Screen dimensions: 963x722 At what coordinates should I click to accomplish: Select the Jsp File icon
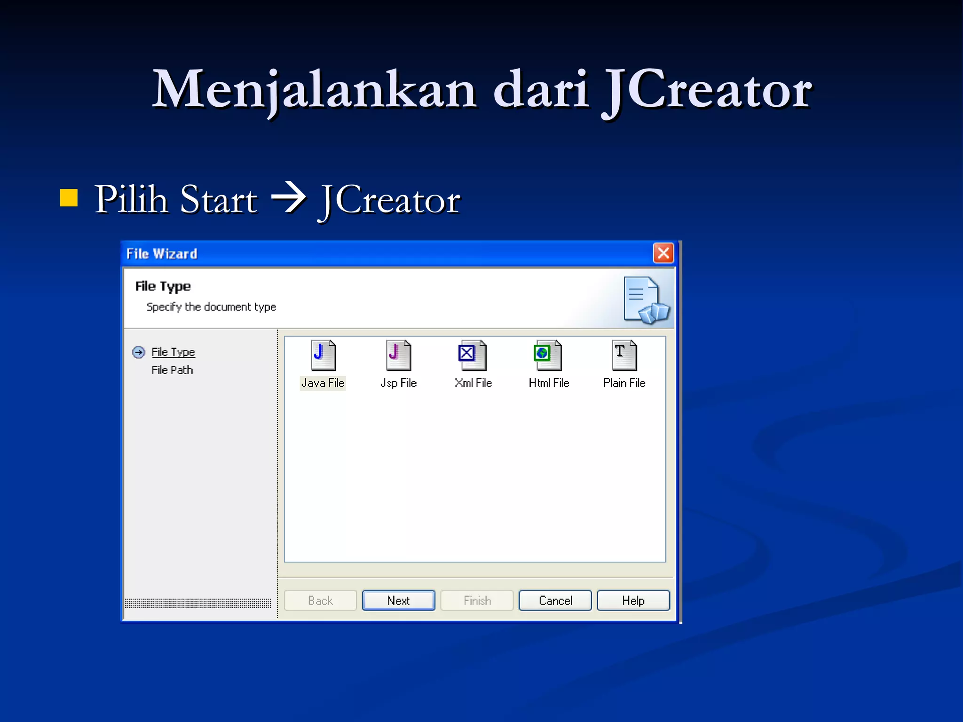pyautogui.click(x=398, y=355)
